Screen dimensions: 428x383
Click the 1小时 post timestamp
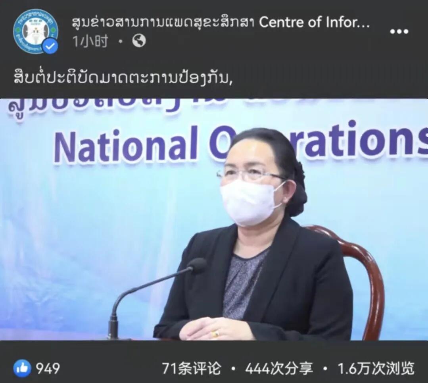coord(90,41)
